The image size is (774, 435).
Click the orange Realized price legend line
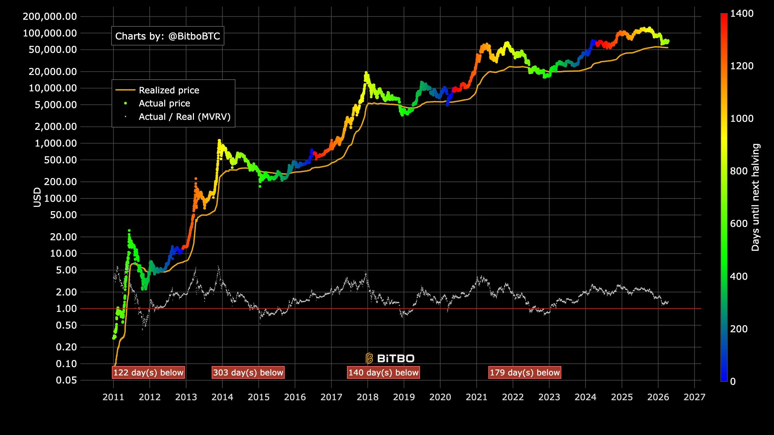click(x=125, y=90)
